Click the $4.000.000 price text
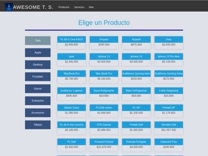 pyautogui.click(x=136, y=62)
